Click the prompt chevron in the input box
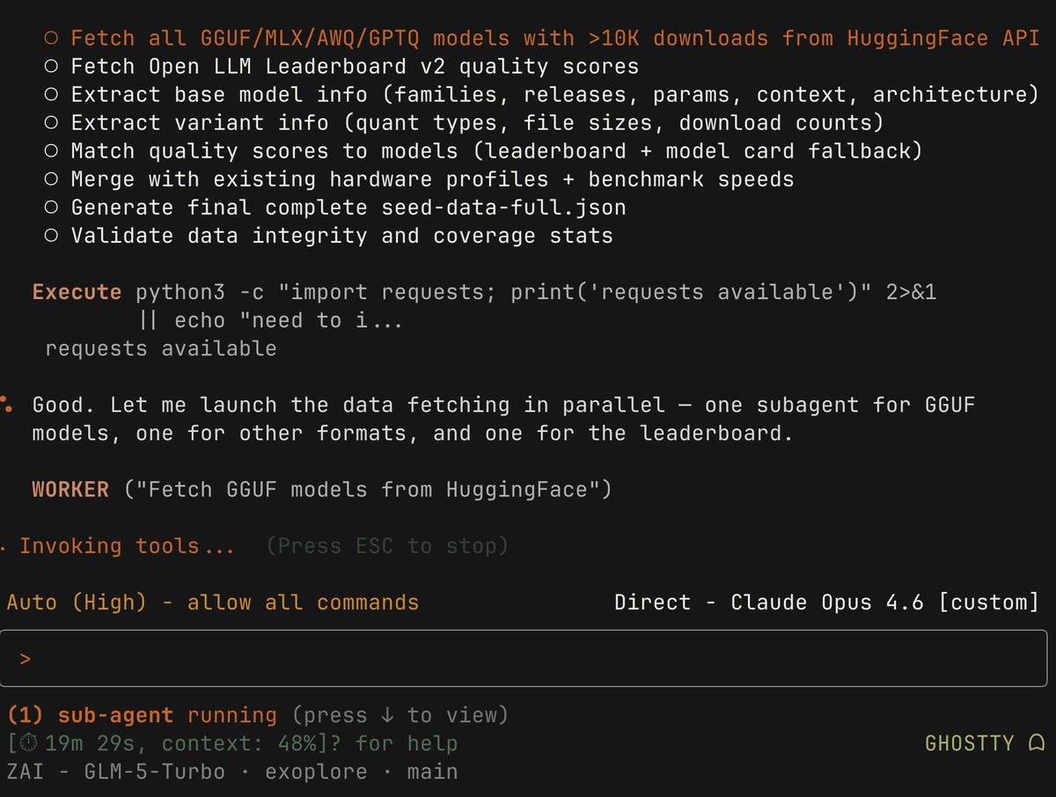The image size is (1056, 797). coord(26,658)
